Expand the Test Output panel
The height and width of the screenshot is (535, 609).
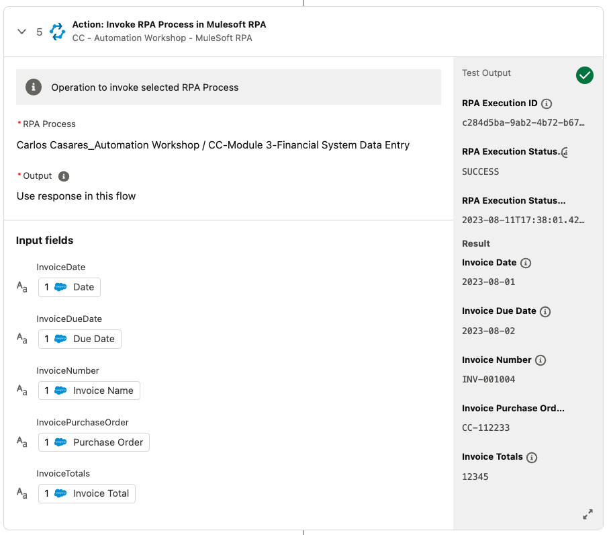(588, 514)
